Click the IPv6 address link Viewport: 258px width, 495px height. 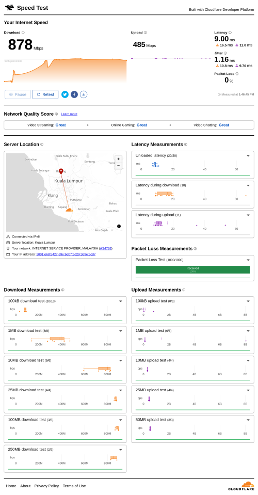pyautogui.click(x=66, y=254)
